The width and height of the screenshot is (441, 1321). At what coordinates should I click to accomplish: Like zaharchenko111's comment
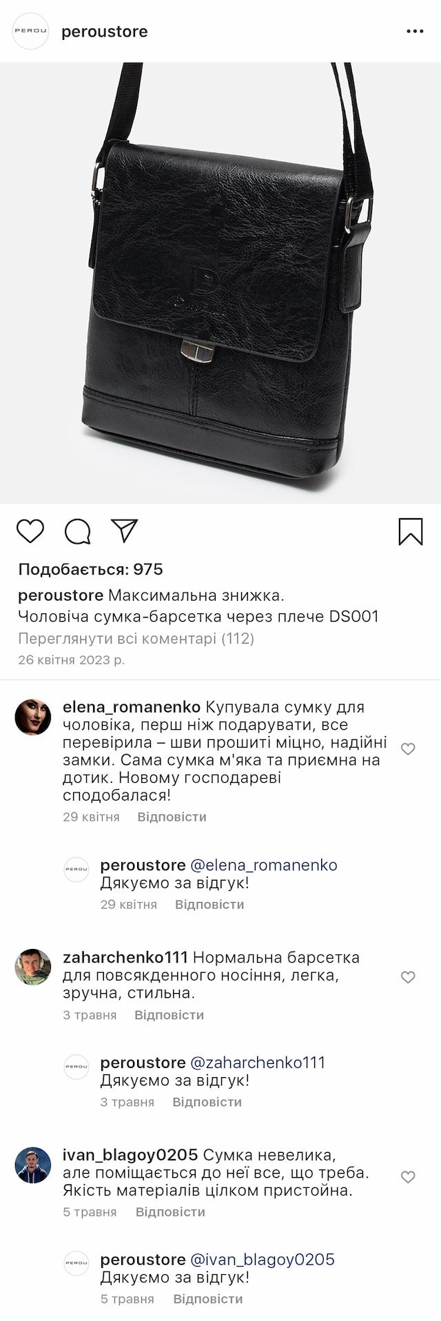point(408,977)
